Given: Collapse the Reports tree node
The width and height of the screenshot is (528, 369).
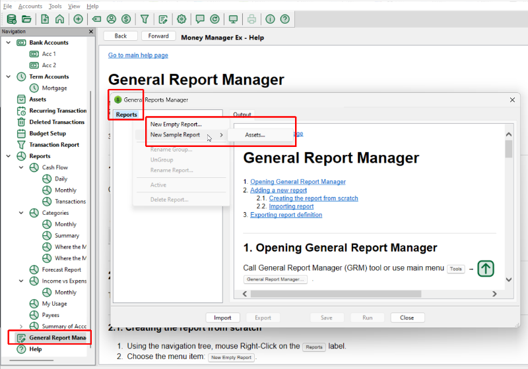Looking at the screenshot, I should (9, 156).
